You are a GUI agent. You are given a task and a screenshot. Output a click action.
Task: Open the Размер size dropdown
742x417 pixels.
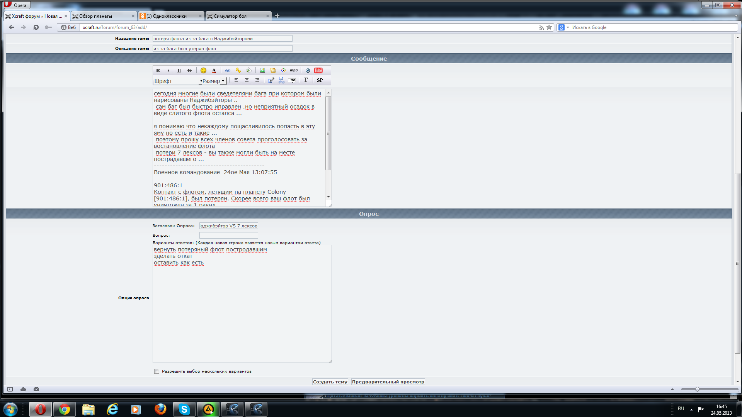(214, 81)
